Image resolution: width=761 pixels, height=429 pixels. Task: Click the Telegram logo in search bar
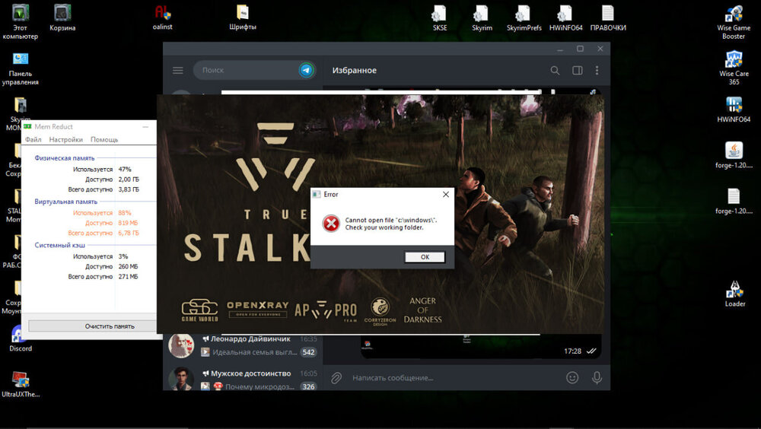click(306, 71)
